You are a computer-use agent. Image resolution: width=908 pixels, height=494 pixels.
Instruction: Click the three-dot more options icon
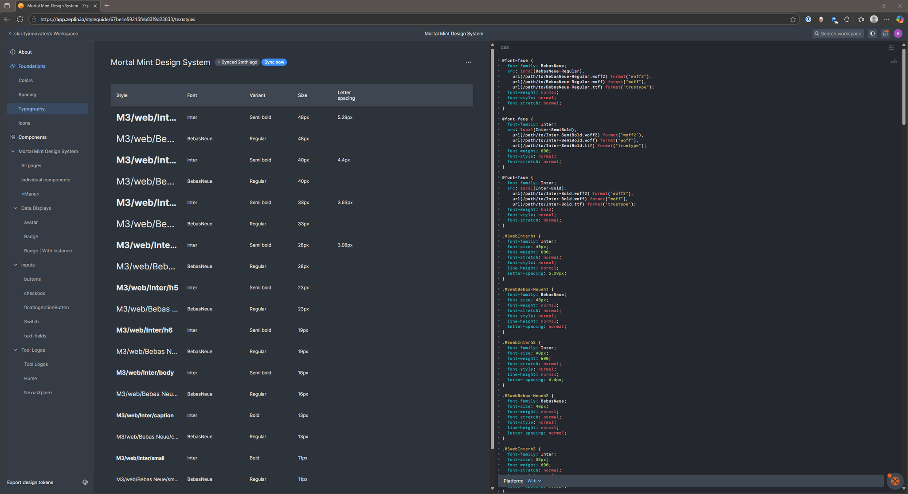click(x=468, y=63)
